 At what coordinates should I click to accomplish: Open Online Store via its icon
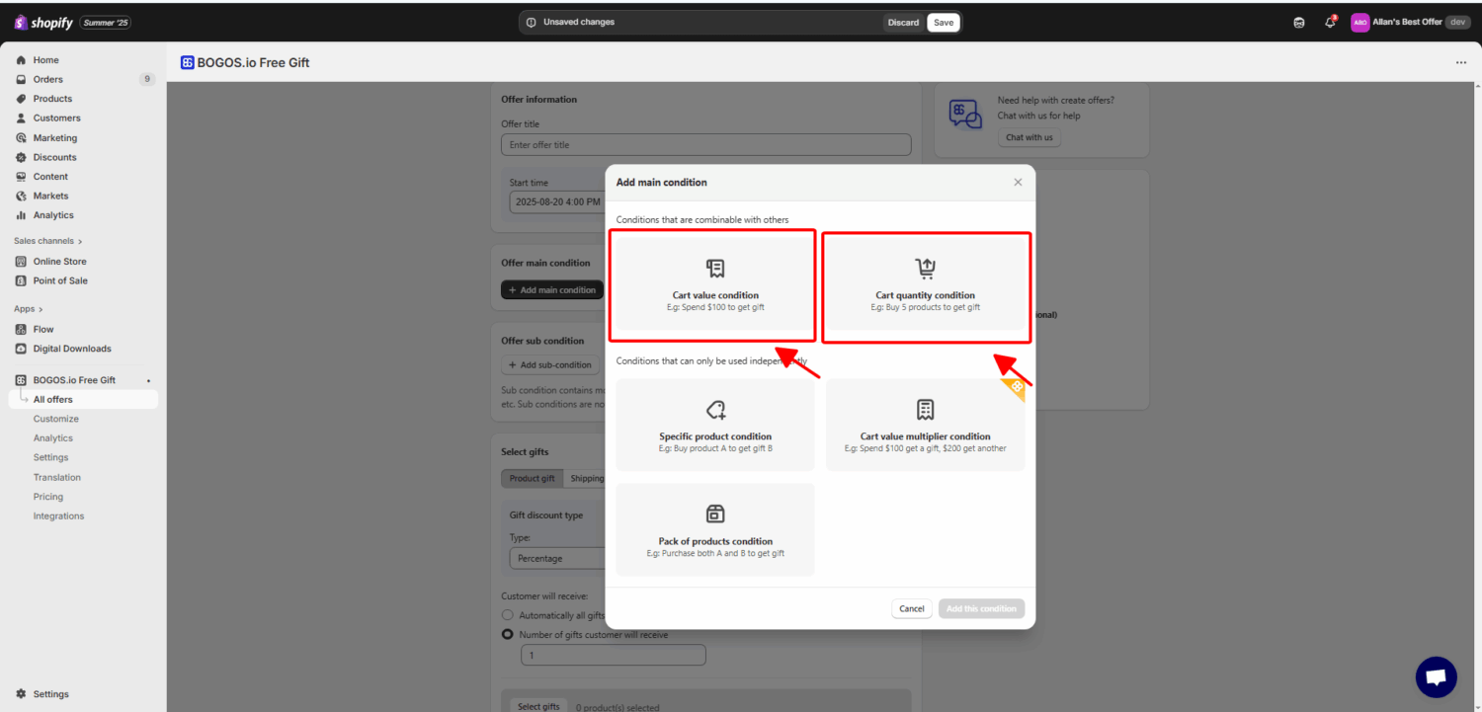21,262
